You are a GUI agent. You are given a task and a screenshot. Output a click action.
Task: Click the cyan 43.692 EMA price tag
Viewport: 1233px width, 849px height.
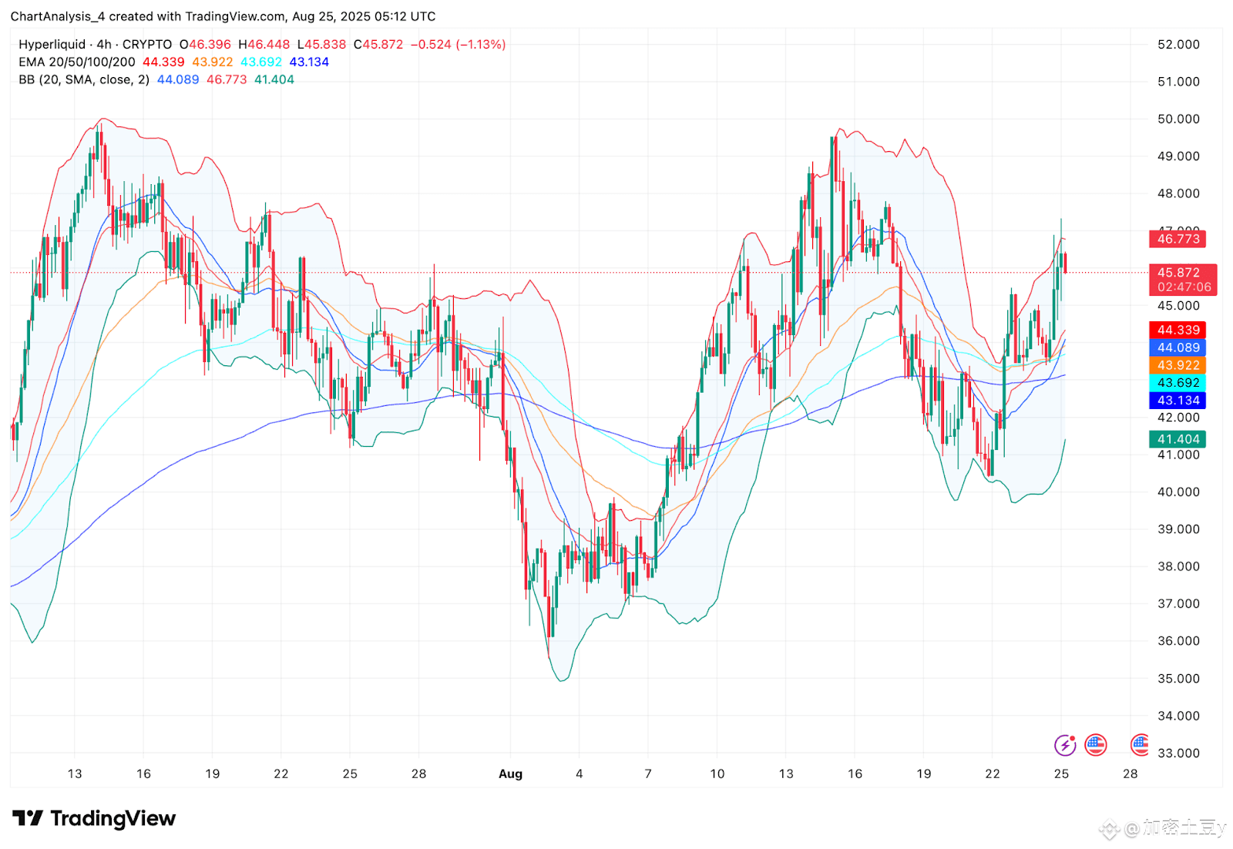pos(1178,383)
